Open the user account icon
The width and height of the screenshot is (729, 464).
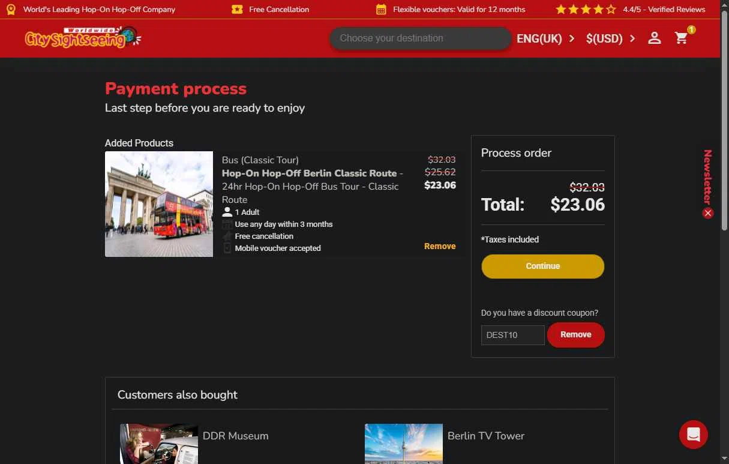(654, 38)
